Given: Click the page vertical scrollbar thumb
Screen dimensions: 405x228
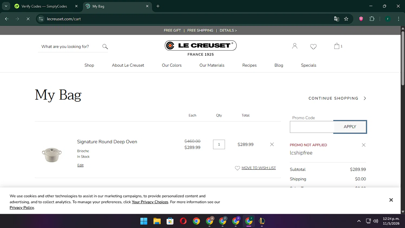Looking at the screenshot, I should coord(403,58).
